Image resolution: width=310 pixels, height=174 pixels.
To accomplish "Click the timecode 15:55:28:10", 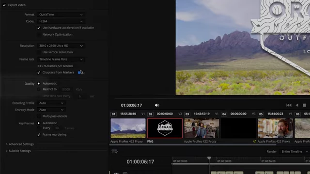I will [x=128, y=114].
